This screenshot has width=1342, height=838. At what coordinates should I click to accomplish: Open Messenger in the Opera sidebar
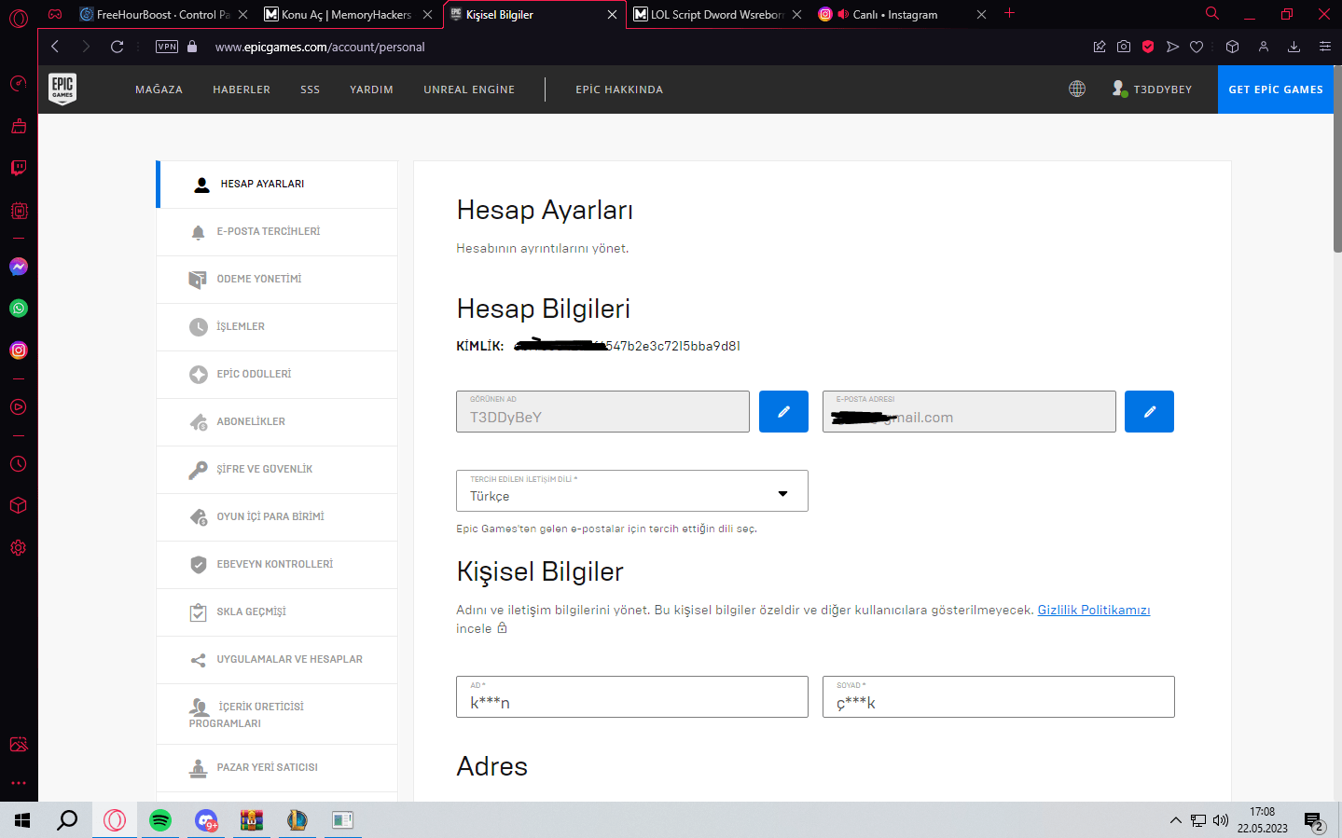coord(19,267)
